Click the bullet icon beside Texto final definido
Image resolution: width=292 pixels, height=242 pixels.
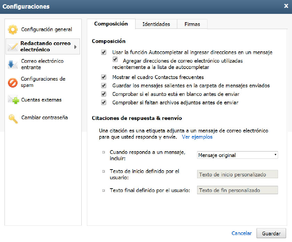(104, 191)
